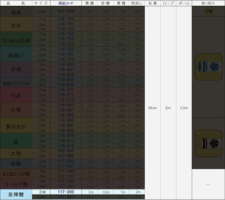Screen dimensions: 225x200
Task: Open product code 116-800
Action: [x=66, y=65]
